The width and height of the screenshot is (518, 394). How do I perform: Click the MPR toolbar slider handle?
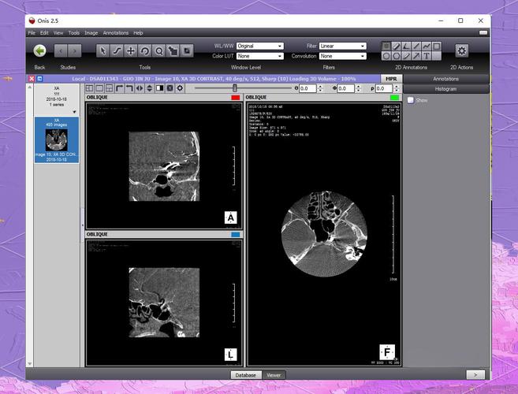234,87
